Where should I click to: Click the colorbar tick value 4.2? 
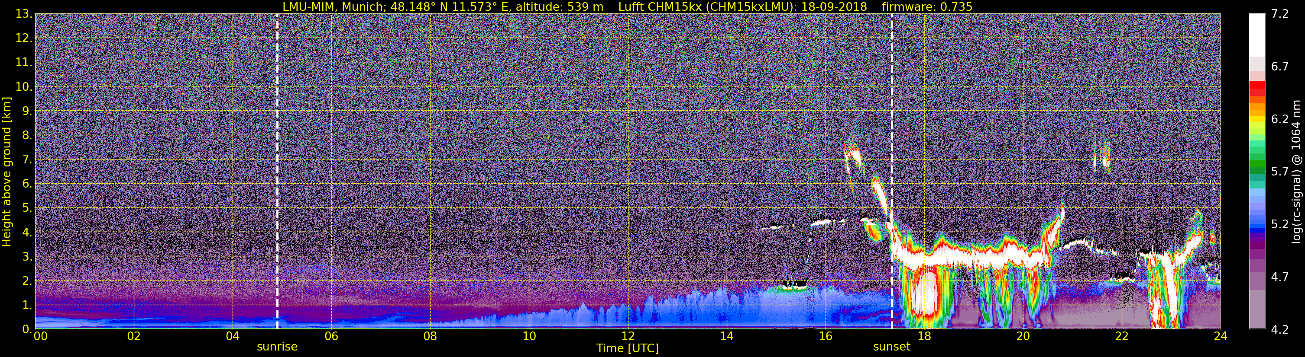click(1280, 329)
